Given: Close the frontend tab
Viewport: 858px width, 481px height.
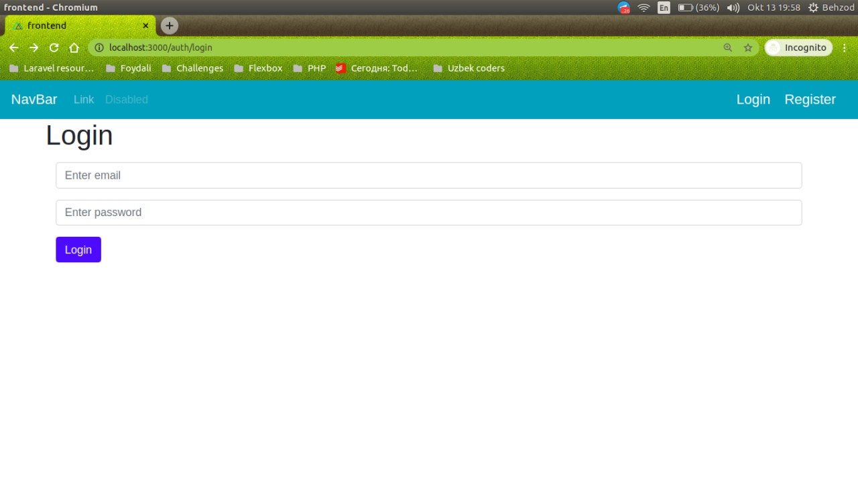Looking at the screenshot, I should (x=145, y=25).
